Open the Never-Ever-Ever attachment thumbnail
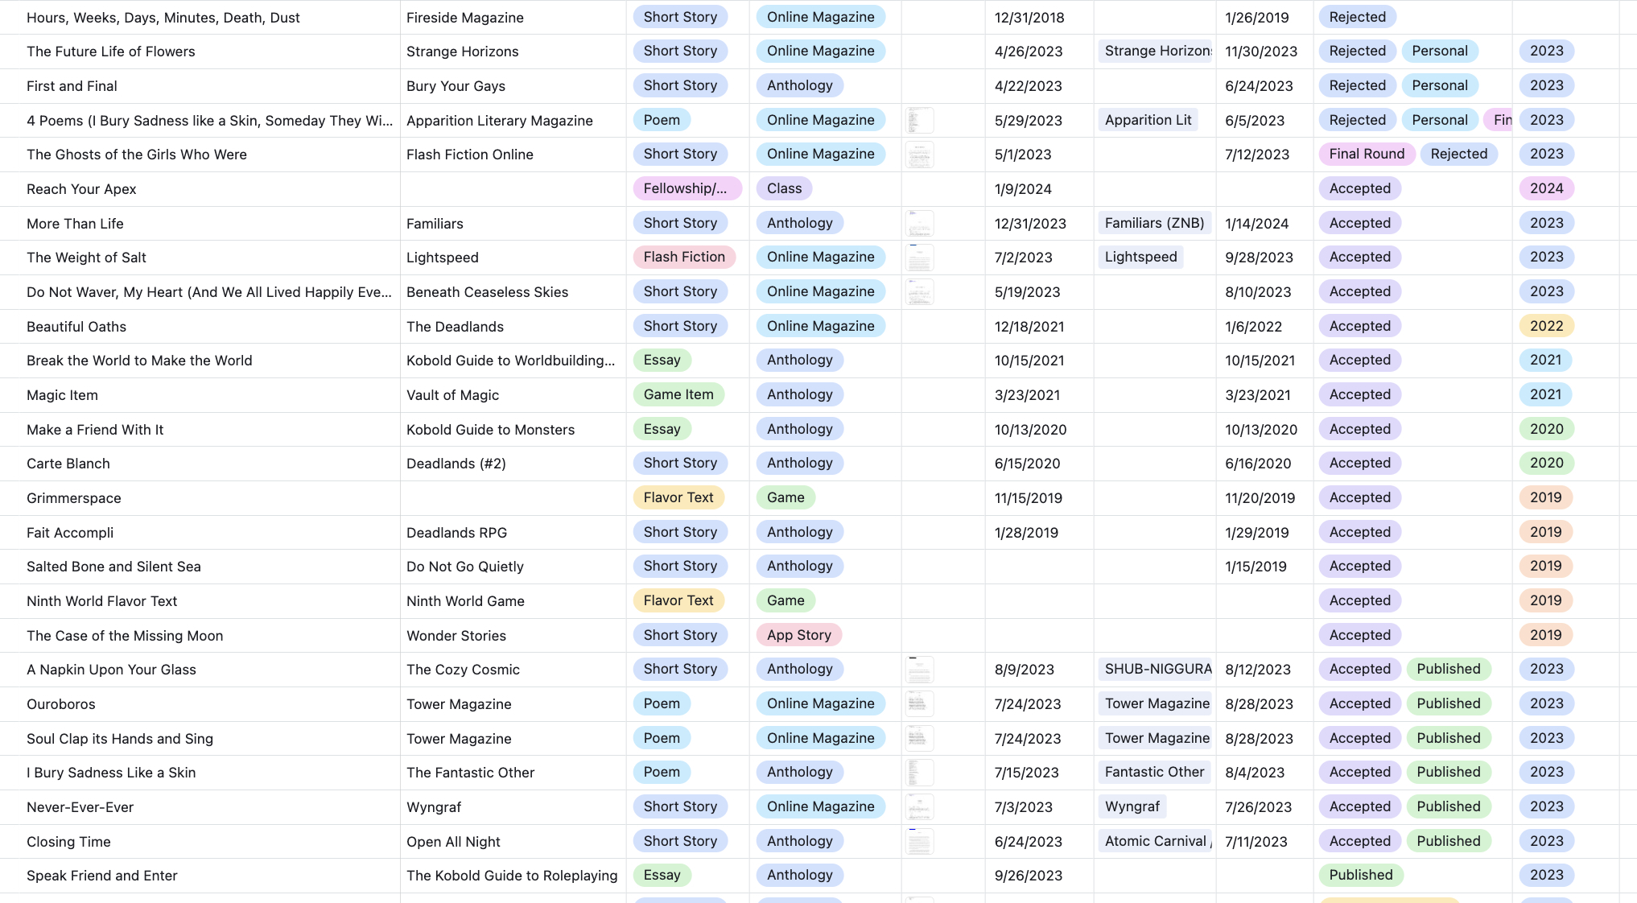Screen dimensions: 1637x903 coord(919,807)
